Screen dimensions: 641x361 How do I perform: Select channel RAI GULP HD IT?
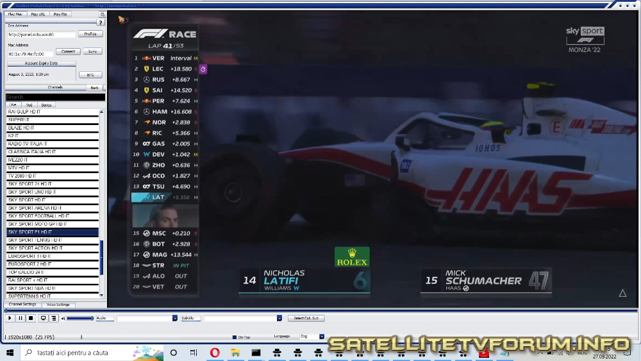(53, 112)
